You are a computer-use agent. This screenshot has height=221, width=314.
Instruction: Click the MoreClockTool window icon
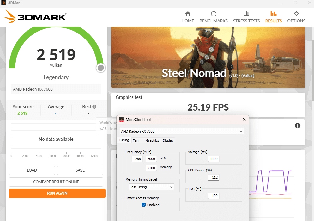pyautogui.click(x=122, y=120)
